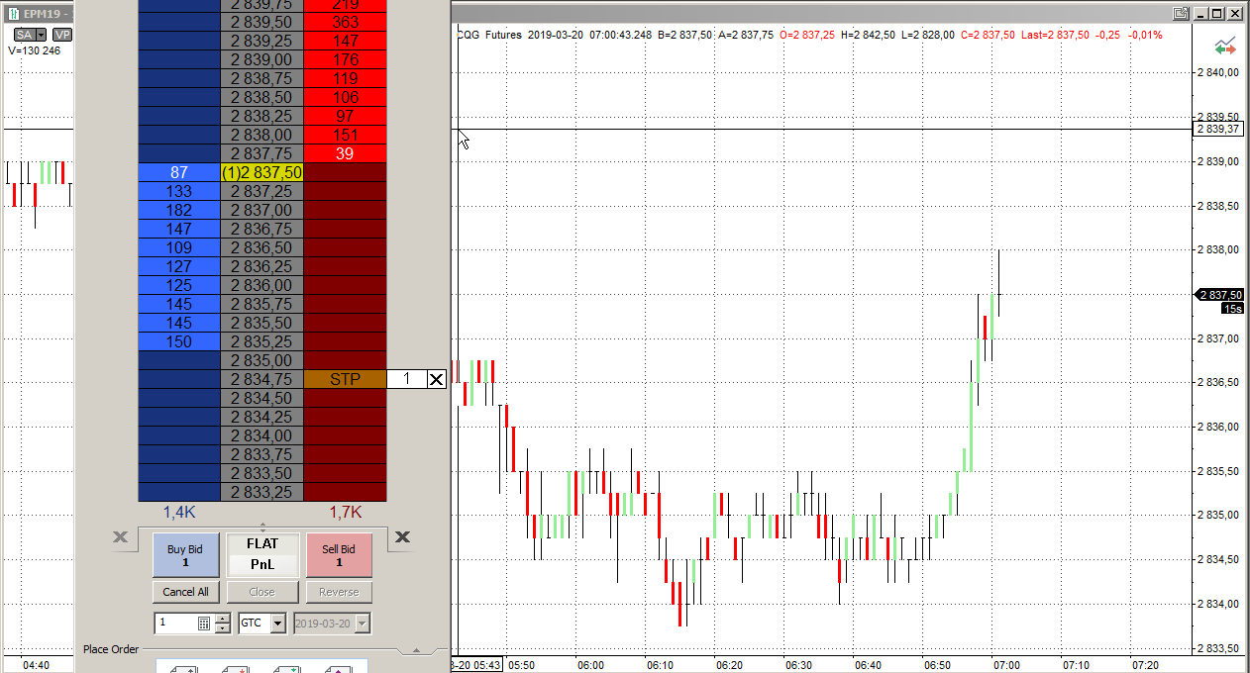Click ask size 39 at 2 837,75
Image resolution: width=1250 pixels, height=673 pixels.
pos(345,153)
